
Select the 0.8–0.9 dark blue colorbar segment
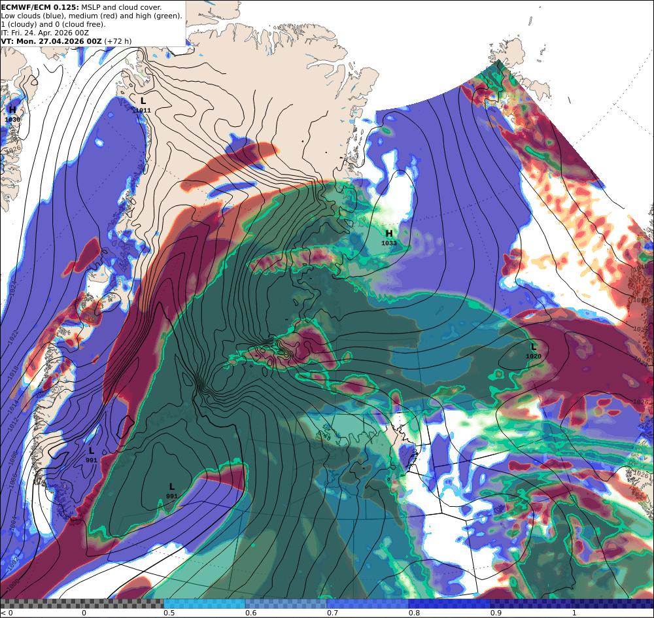point(450,604)
